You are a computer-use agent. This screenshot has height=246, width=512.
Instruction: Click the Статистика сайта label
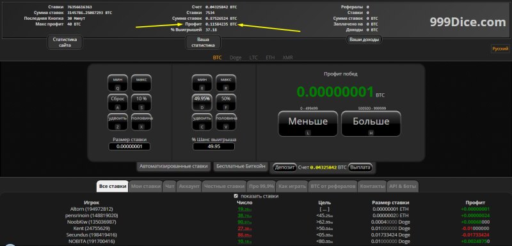pyautogui.click(x=65, y=42)
